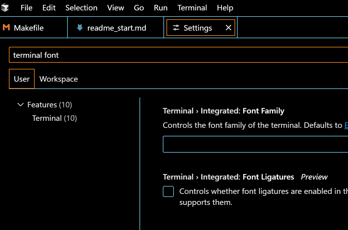The image size is (348, 230).
Task: Switch to the Workspace settings scope
Action: pyautogui.click(x=59, y=79)
